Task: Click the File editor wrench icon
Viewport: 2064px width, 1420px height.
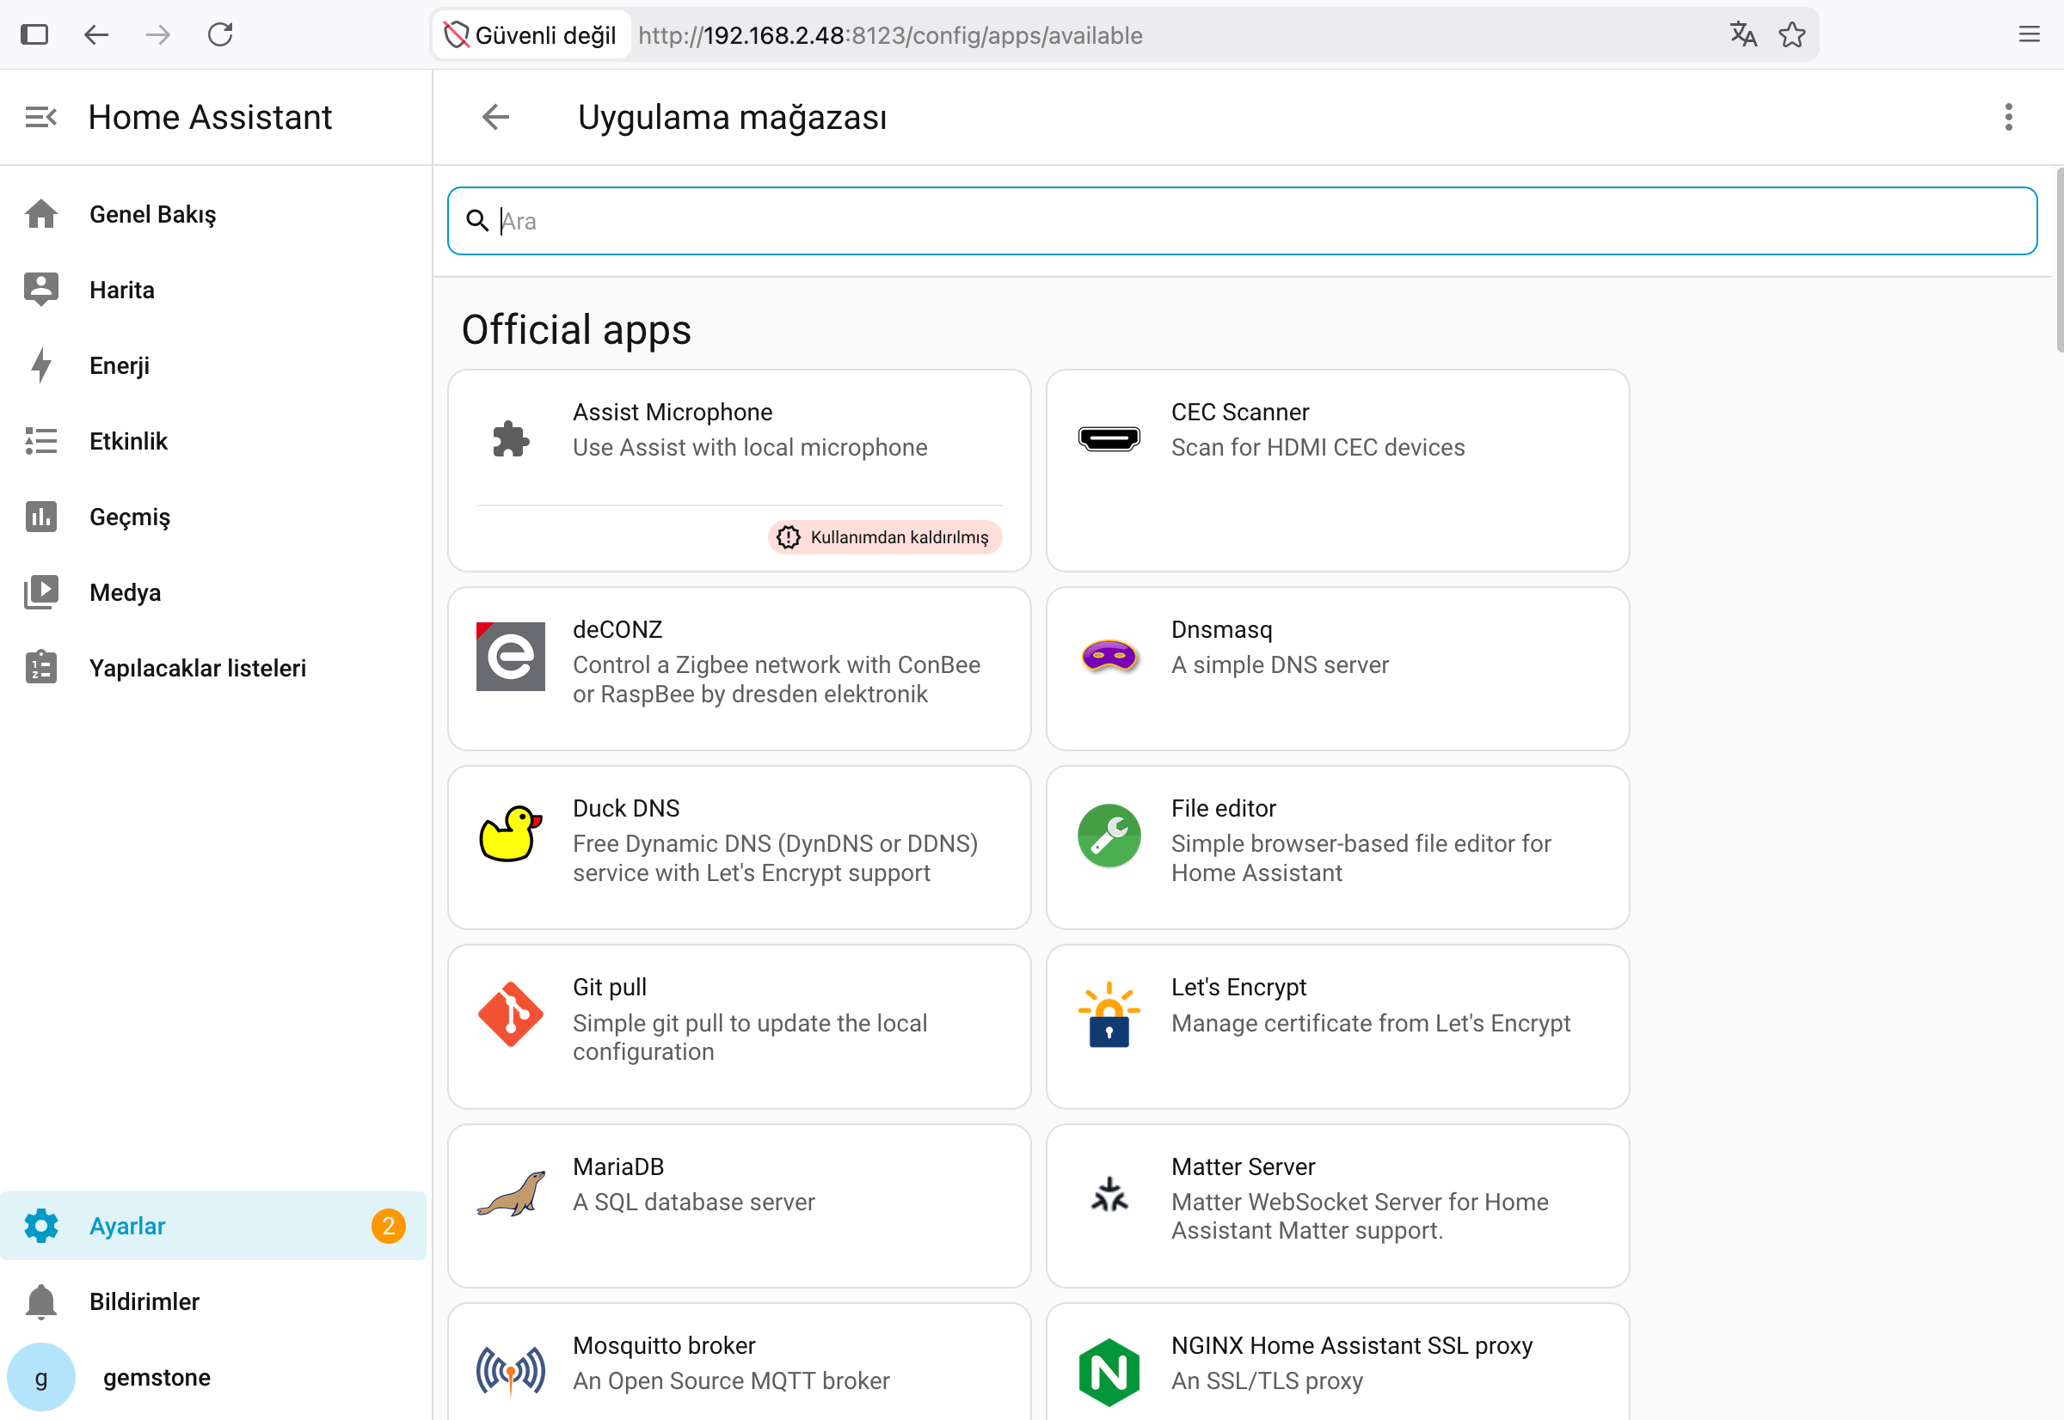Action: 1109,835
